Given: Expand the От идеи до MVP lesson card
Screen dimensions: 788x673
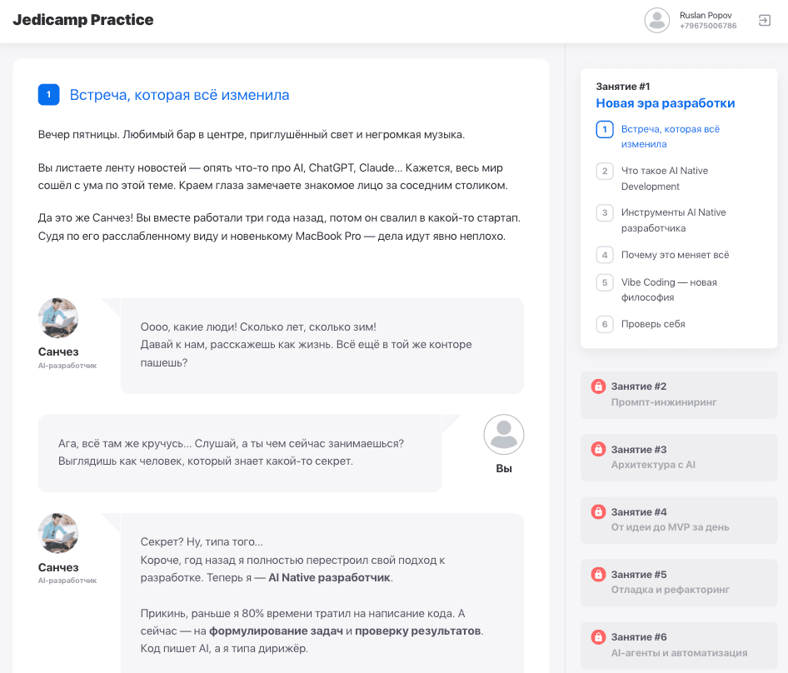Looking at the screenshot, I should coord(679,520).
